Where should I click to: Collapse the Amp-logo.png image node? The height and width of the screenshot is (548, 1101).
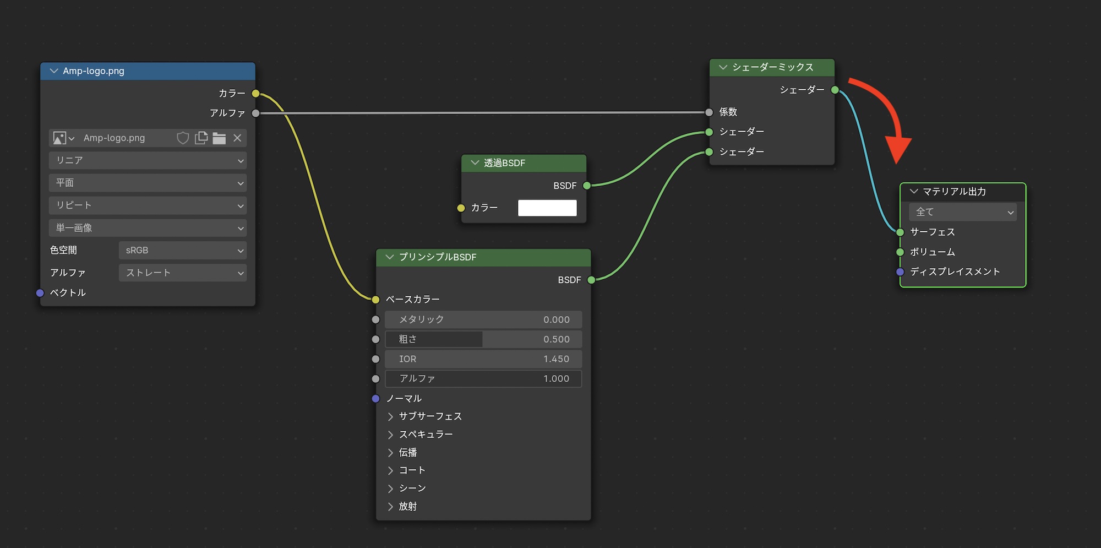click(x=54, y=71)
